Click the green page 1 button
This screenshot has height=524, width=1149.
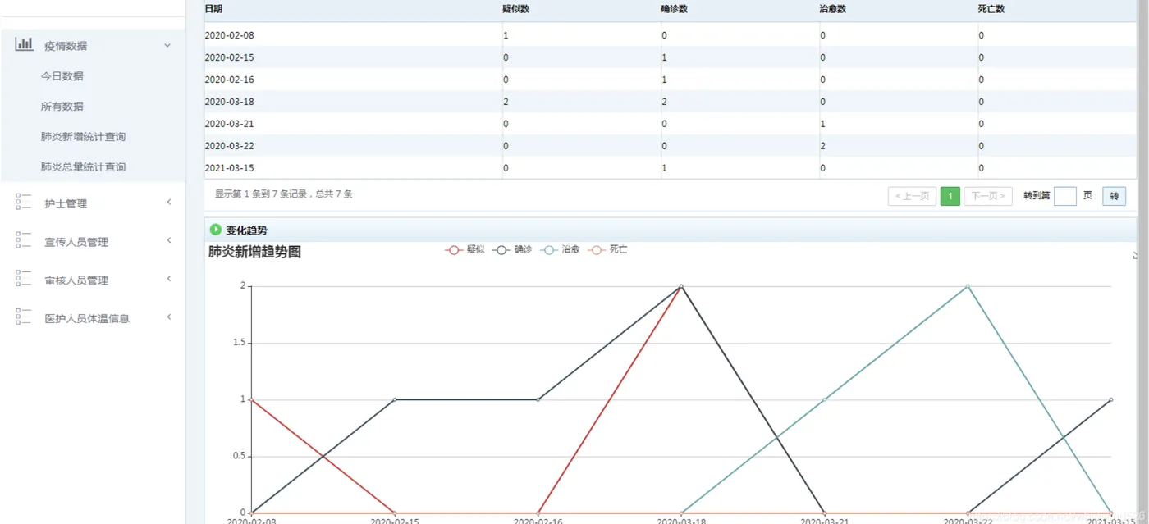click(950, 196)
